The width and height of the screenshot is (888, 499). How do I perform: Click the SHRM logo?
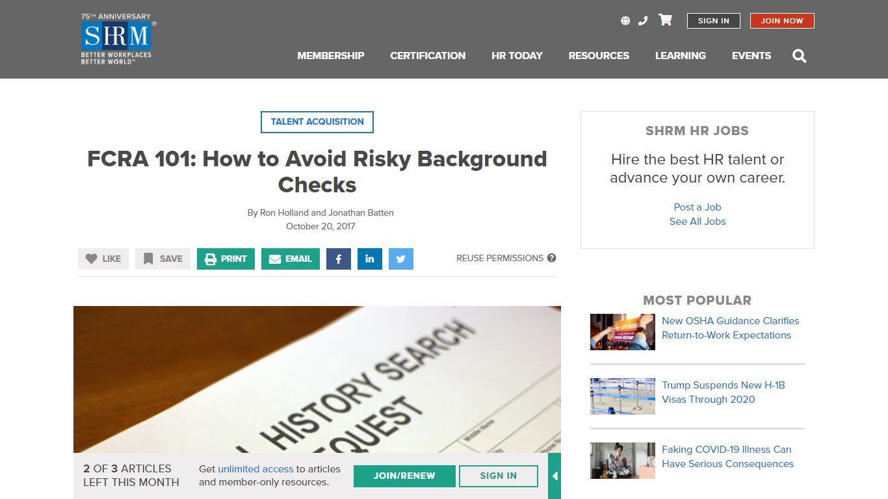118,39
